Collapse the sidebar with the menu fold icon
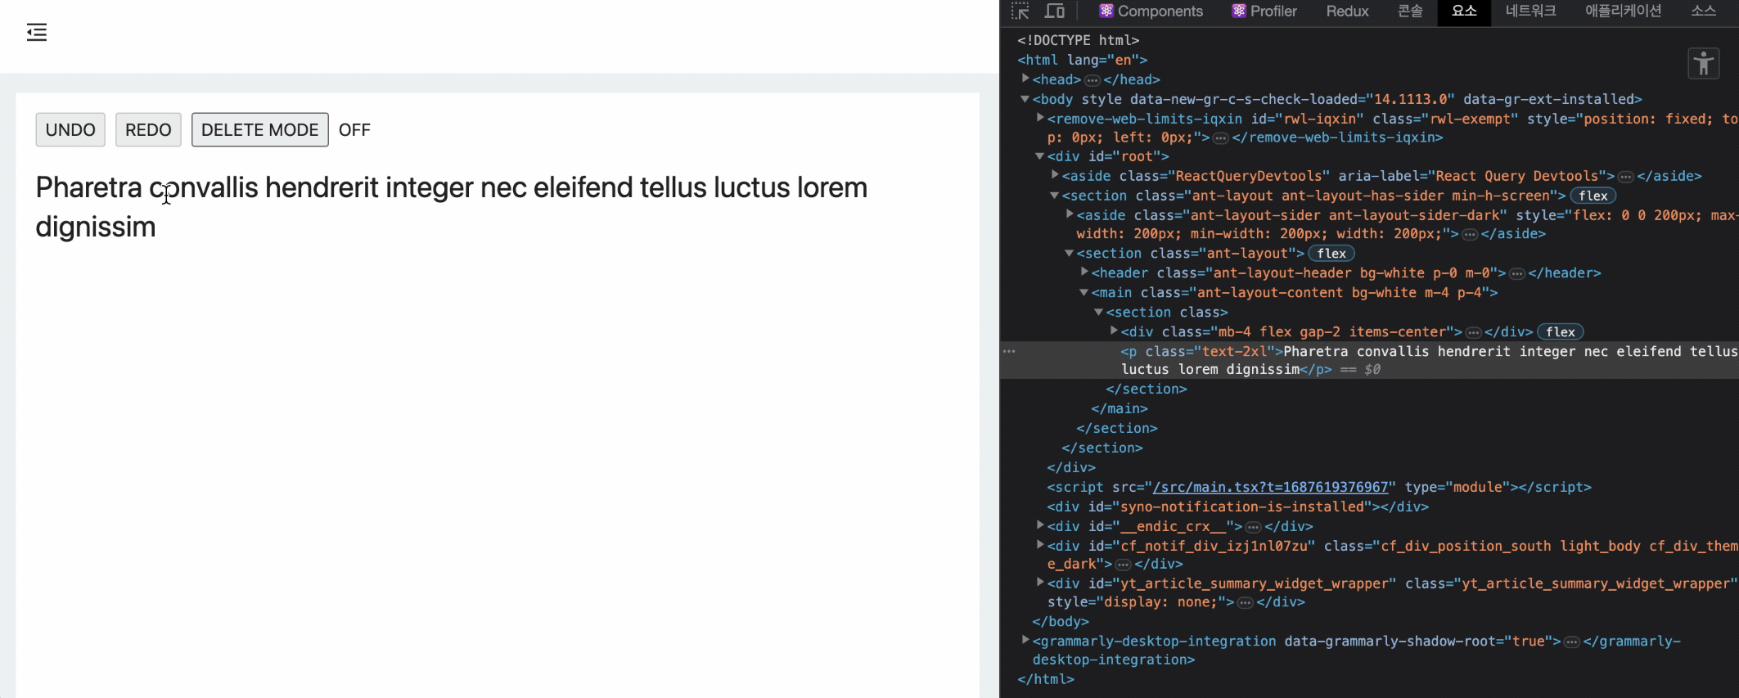 37,33
